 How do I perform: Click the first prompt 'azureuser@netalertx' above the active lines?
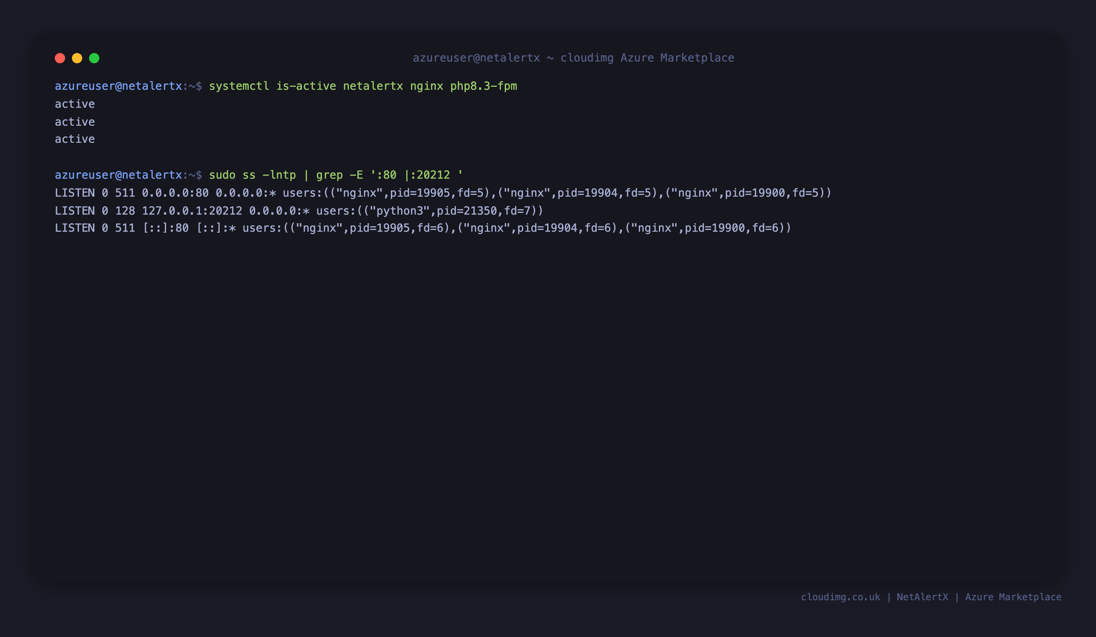click(118, 86)
